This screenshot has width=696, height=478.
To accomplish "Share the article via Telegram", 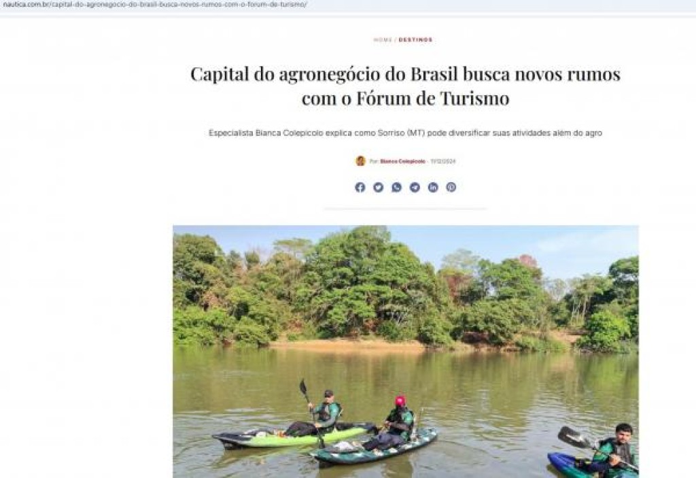I will [x=415, y=188].
